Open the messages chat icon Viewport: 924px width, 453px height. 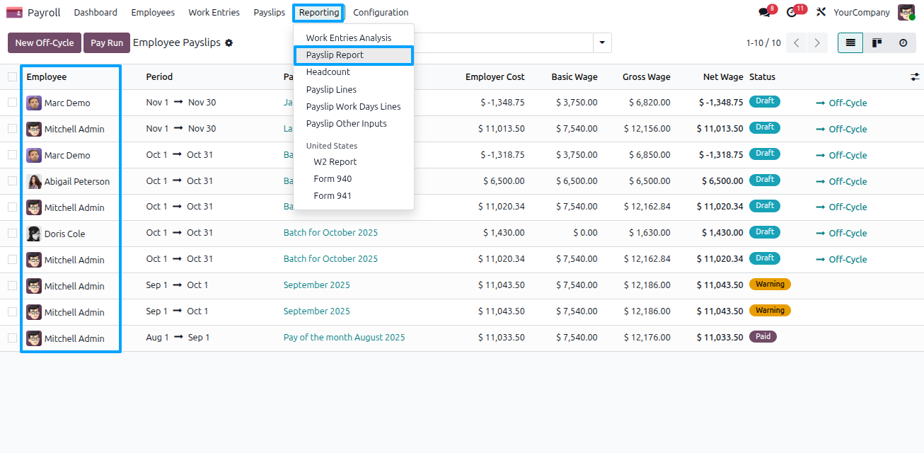(x=765, y=12)
